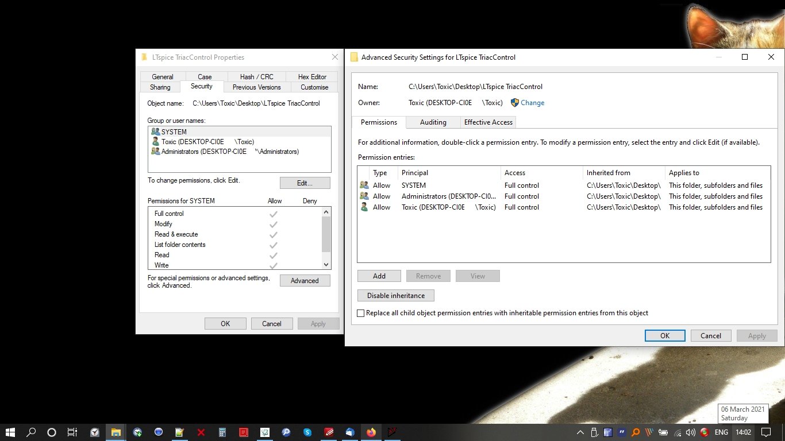This screenshot has height=441, width=785.
Task: Open Task View on taskbar
Action: click(x=72, y=432)
